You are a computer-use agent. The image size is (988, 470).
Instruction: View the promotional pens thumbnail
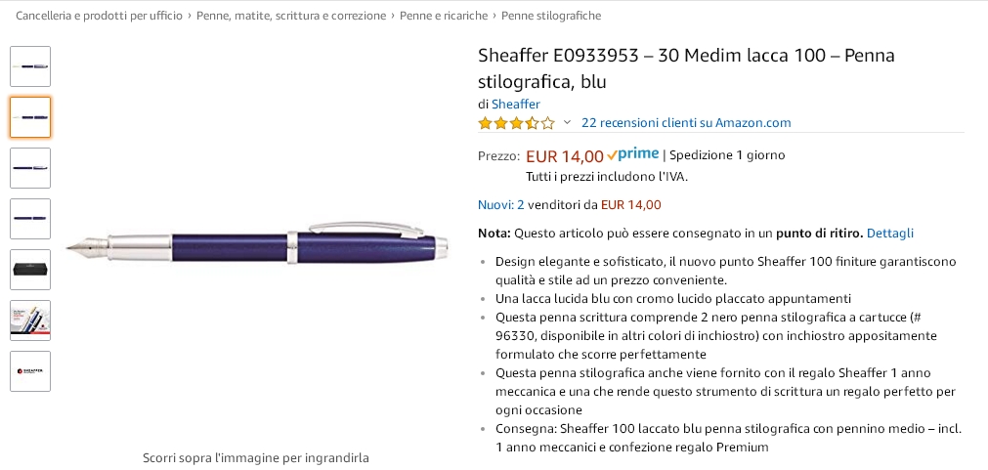pos(30,320)
